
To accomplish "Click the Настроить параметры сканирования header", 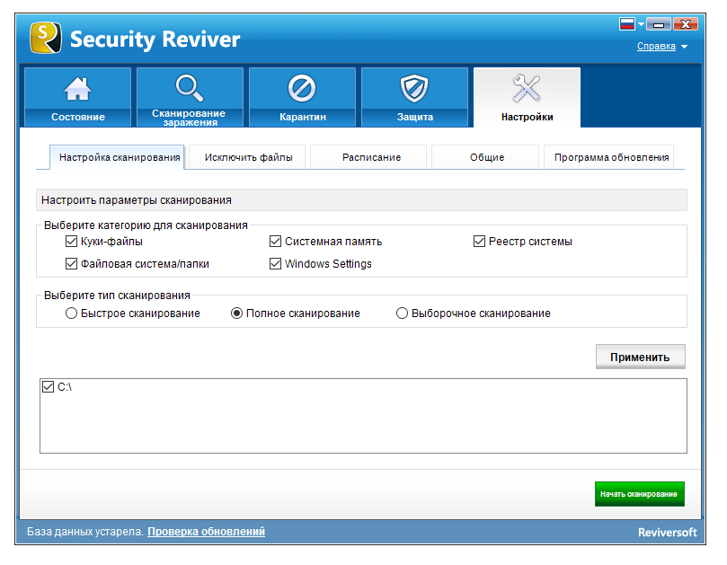I will pos(361,200).
